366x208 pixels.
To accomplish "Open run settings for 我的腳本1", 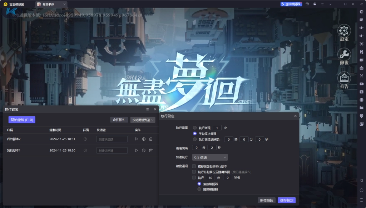I will pyautogui.click(x=144, y=150).
